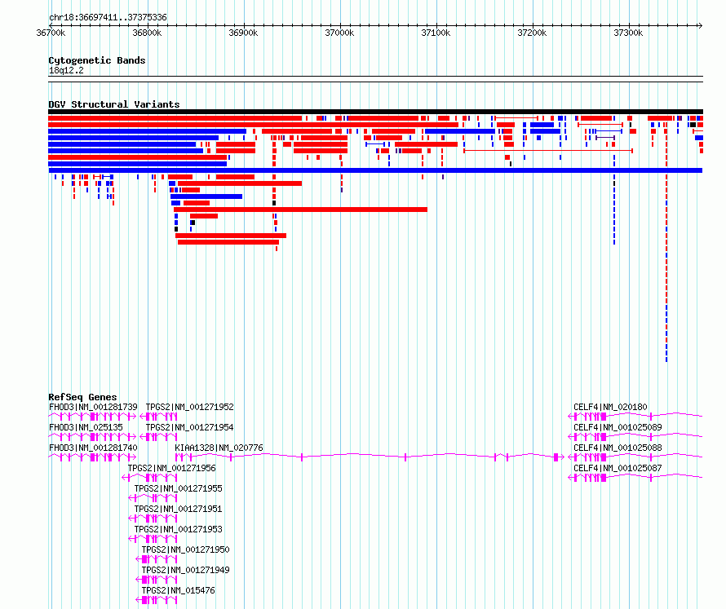Click the gene glyph under CELF4|NM_020180

635,417
